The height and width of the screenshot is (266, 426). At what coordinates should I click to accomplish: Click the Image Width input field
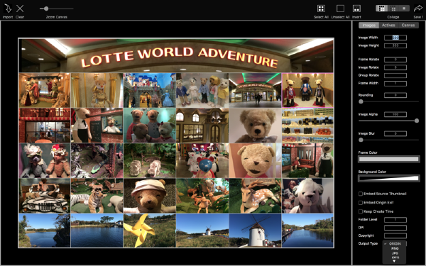[x=395, y=38]
